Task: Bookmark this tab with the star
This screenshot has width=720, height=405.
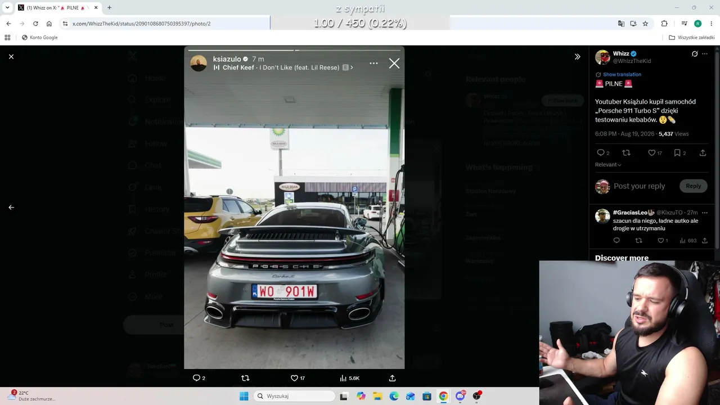Action: point(645,24)
